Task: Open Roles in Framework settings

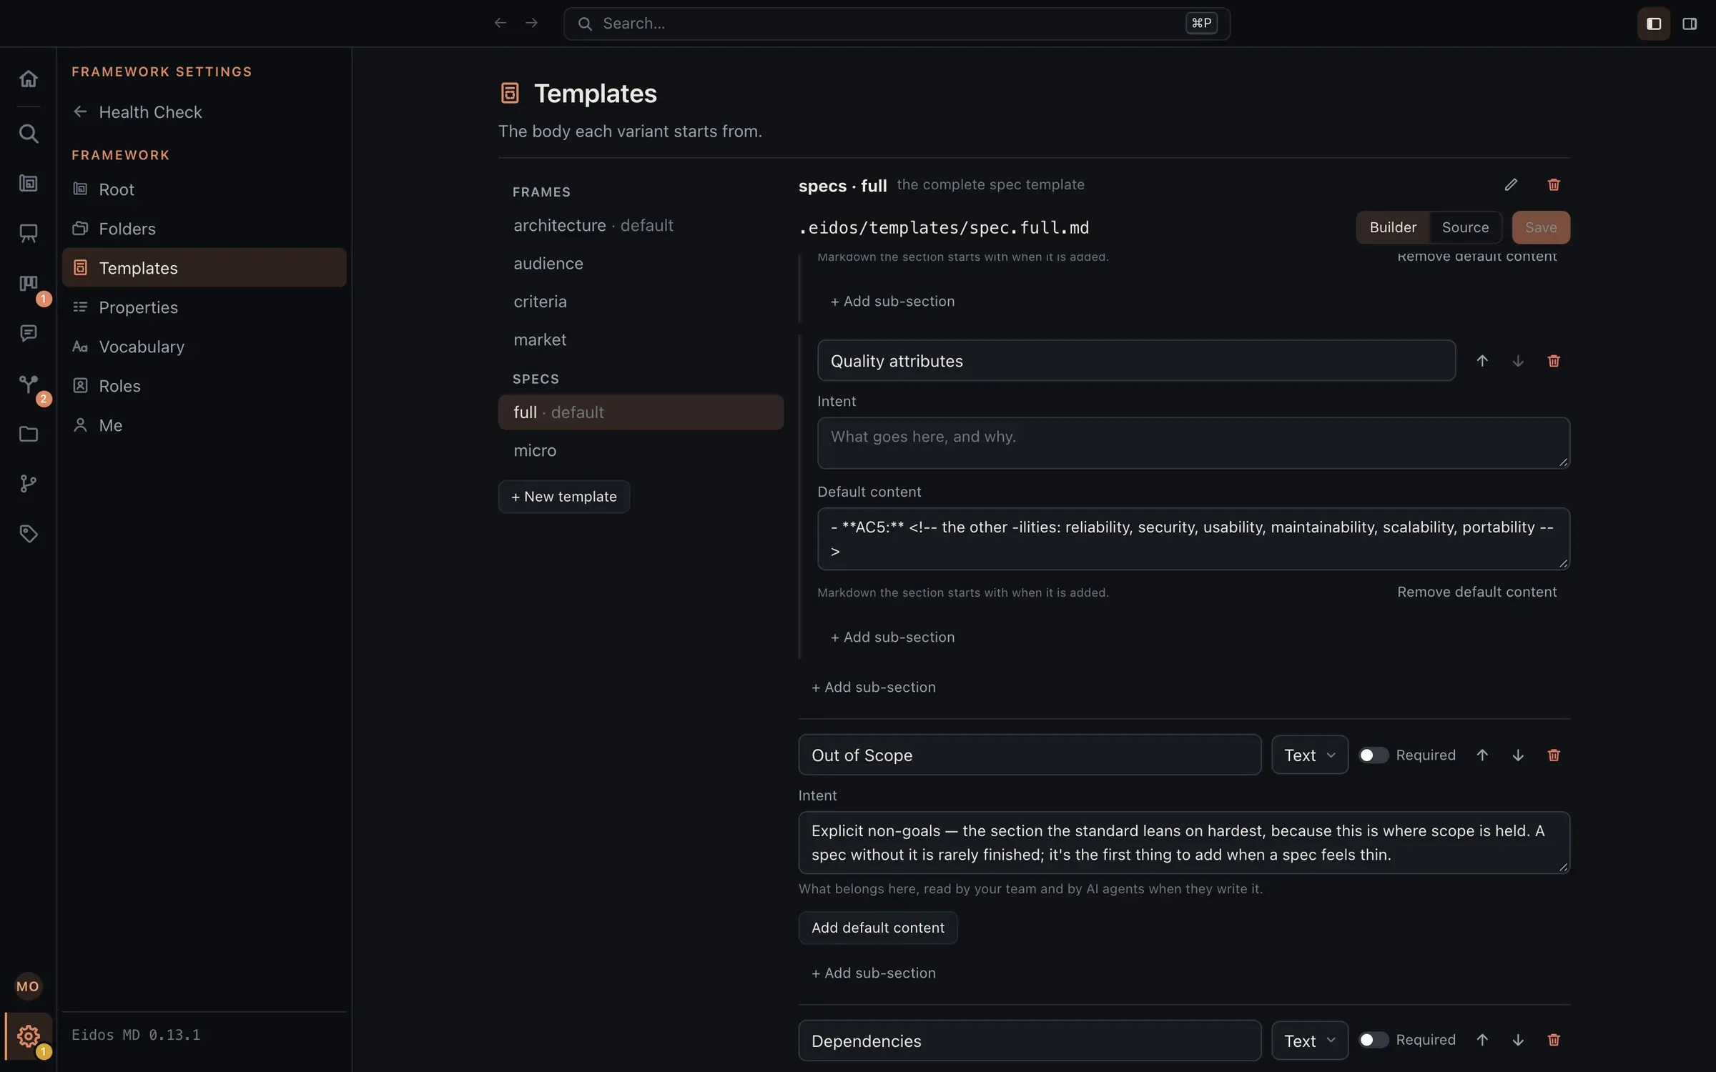Action: [x=204, y=386]
